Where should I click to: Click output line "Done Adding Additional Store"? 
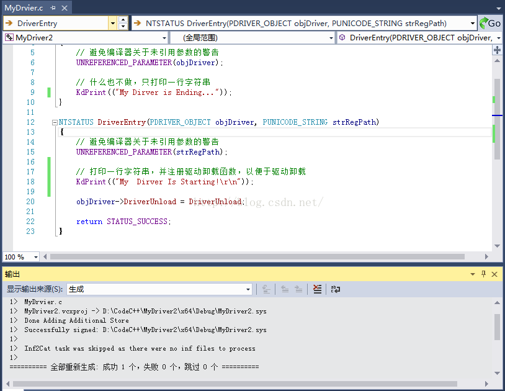click(x=76, y=320)
